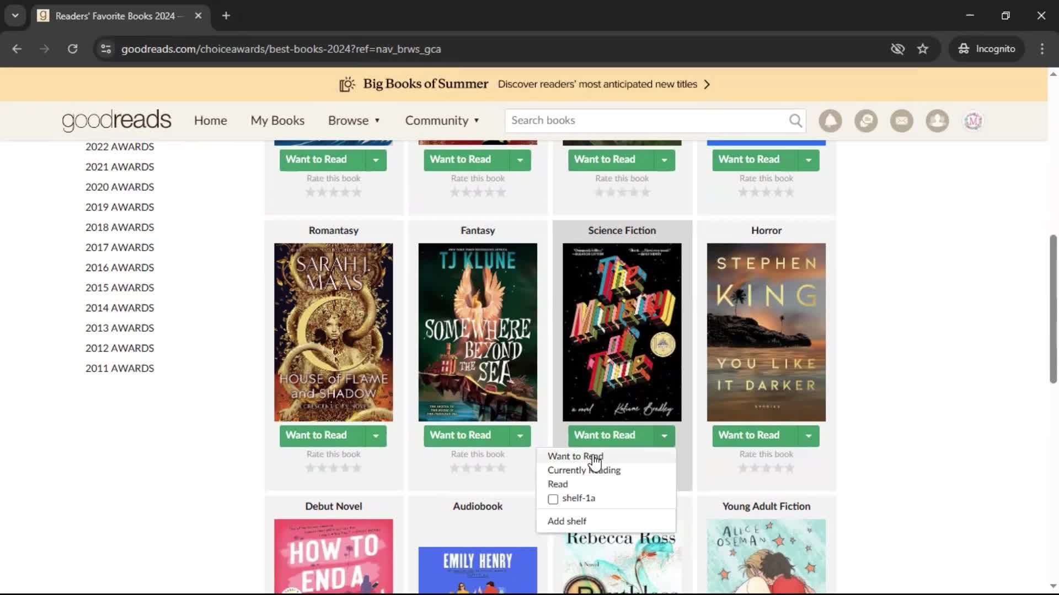This screenshot has width=1059, height=595.
Task: Rate House of Flame and Shadow five stars
Action: pyautogui.click(x=357, y=468)
